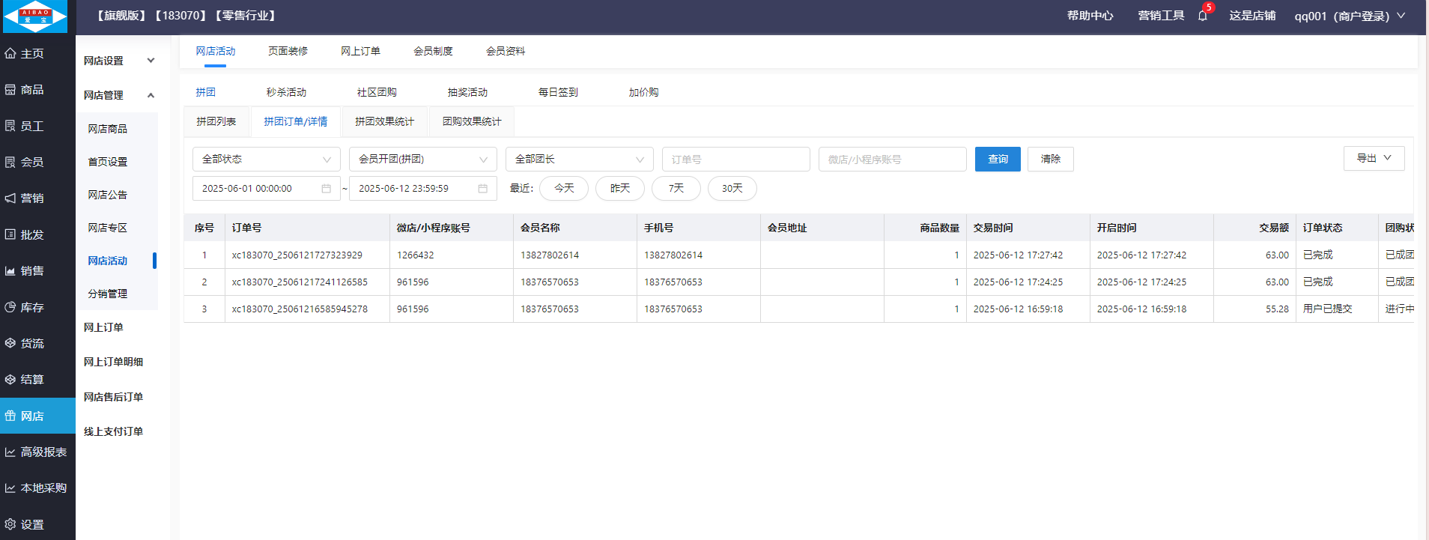The image size is (1429, 540).
Task: Expand the 会员开团(拼团) dropdown
Action: [422, 160]
